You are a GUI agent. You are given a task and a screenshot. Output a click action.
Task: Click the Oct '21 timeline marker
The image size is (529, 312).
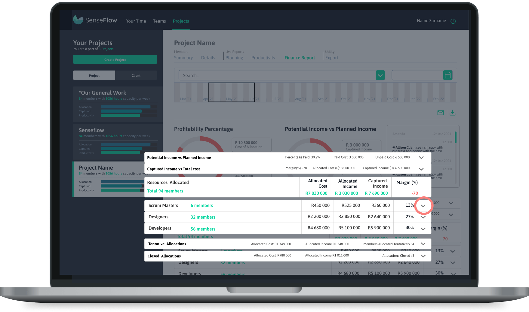[346, 99]
